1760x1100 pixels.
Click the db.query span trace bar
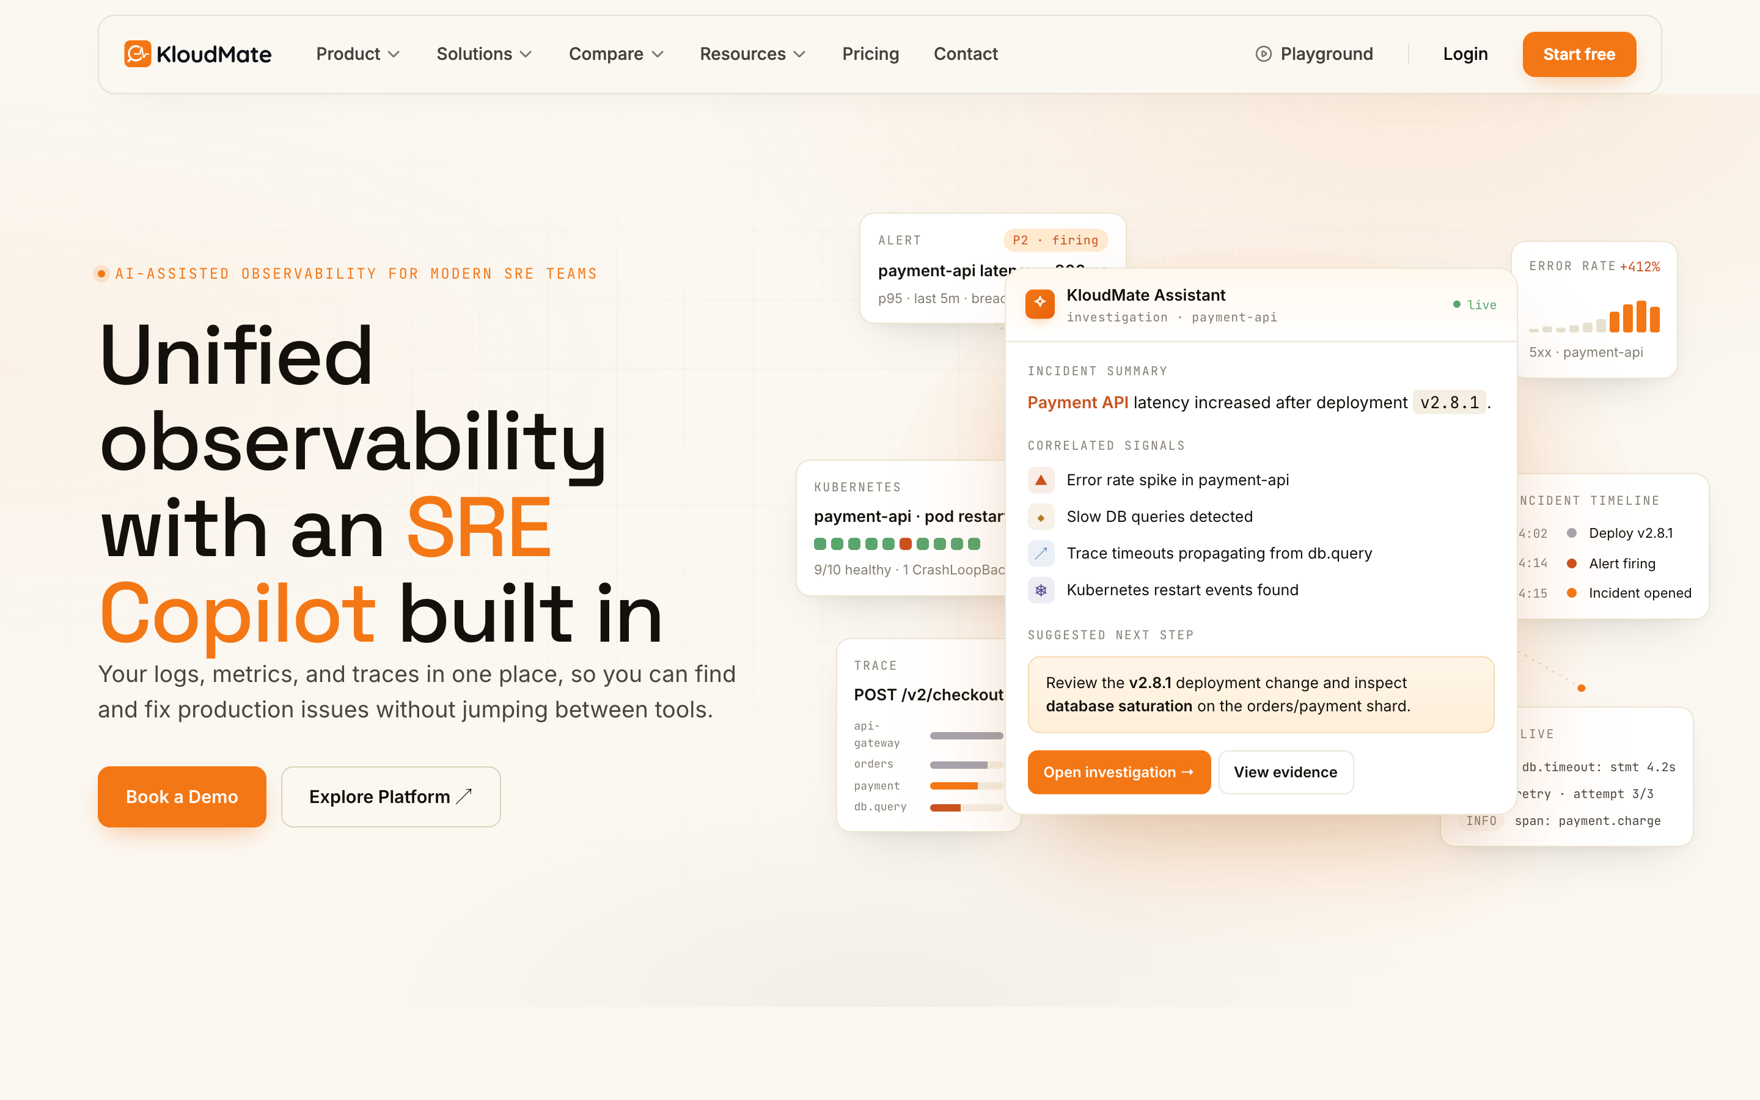967,807
